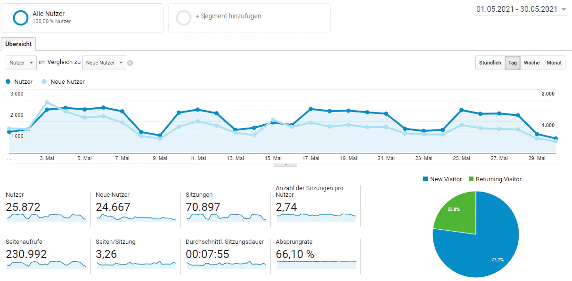
Task: Click the circle icon next to Segment hinzufügen
Action: [183, 17]
